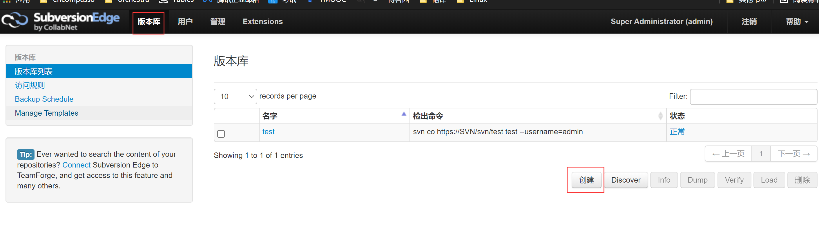Screen dimensions: 819x231
Task: Click the Tip: label badge
Action: pyautogui.click(x=26, y=154)
